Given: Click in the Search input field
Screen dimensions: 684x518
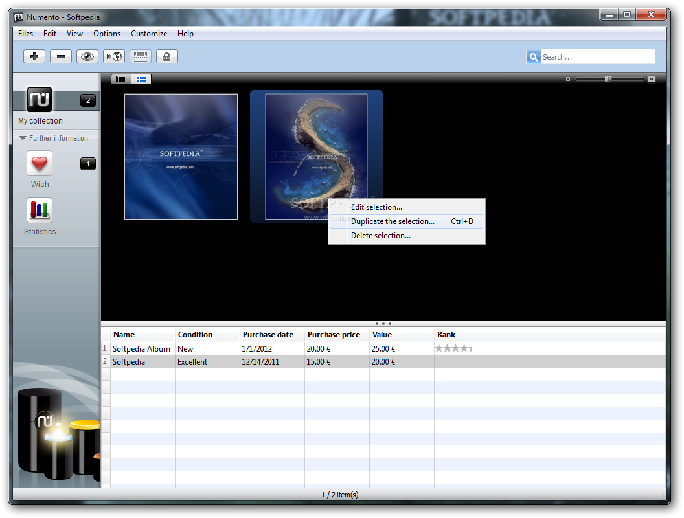Looking at the screenshot, I should coord(597,57).
